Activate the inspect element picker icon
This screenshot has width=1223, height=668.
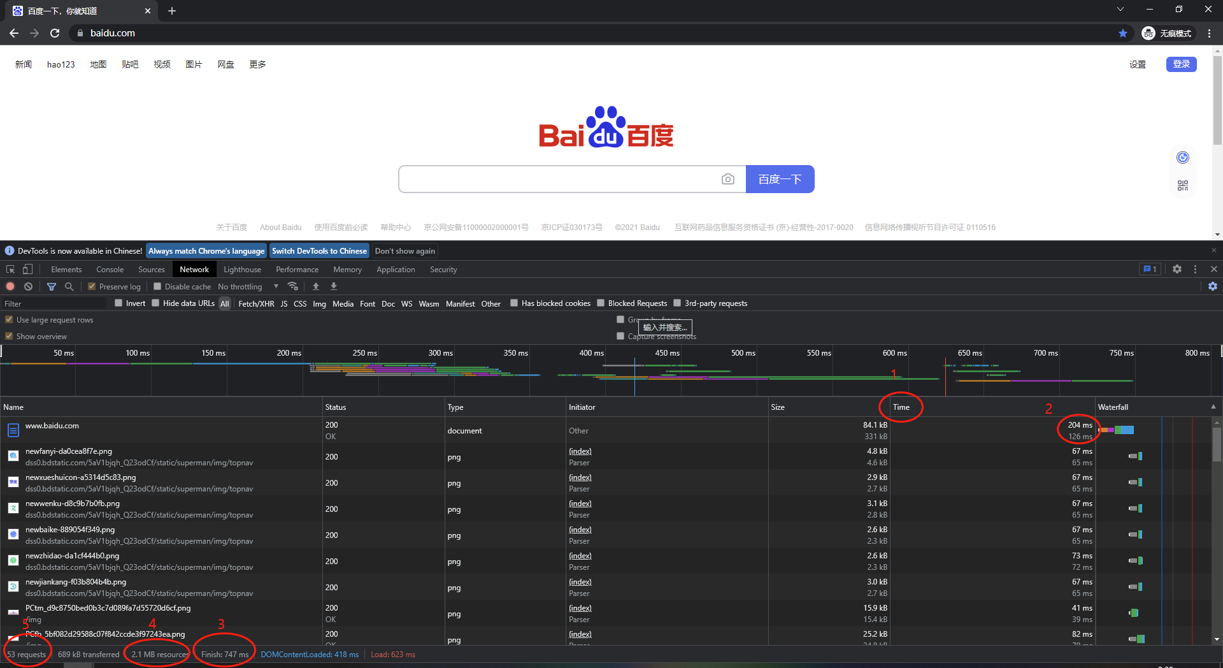[x=11, y=270]
